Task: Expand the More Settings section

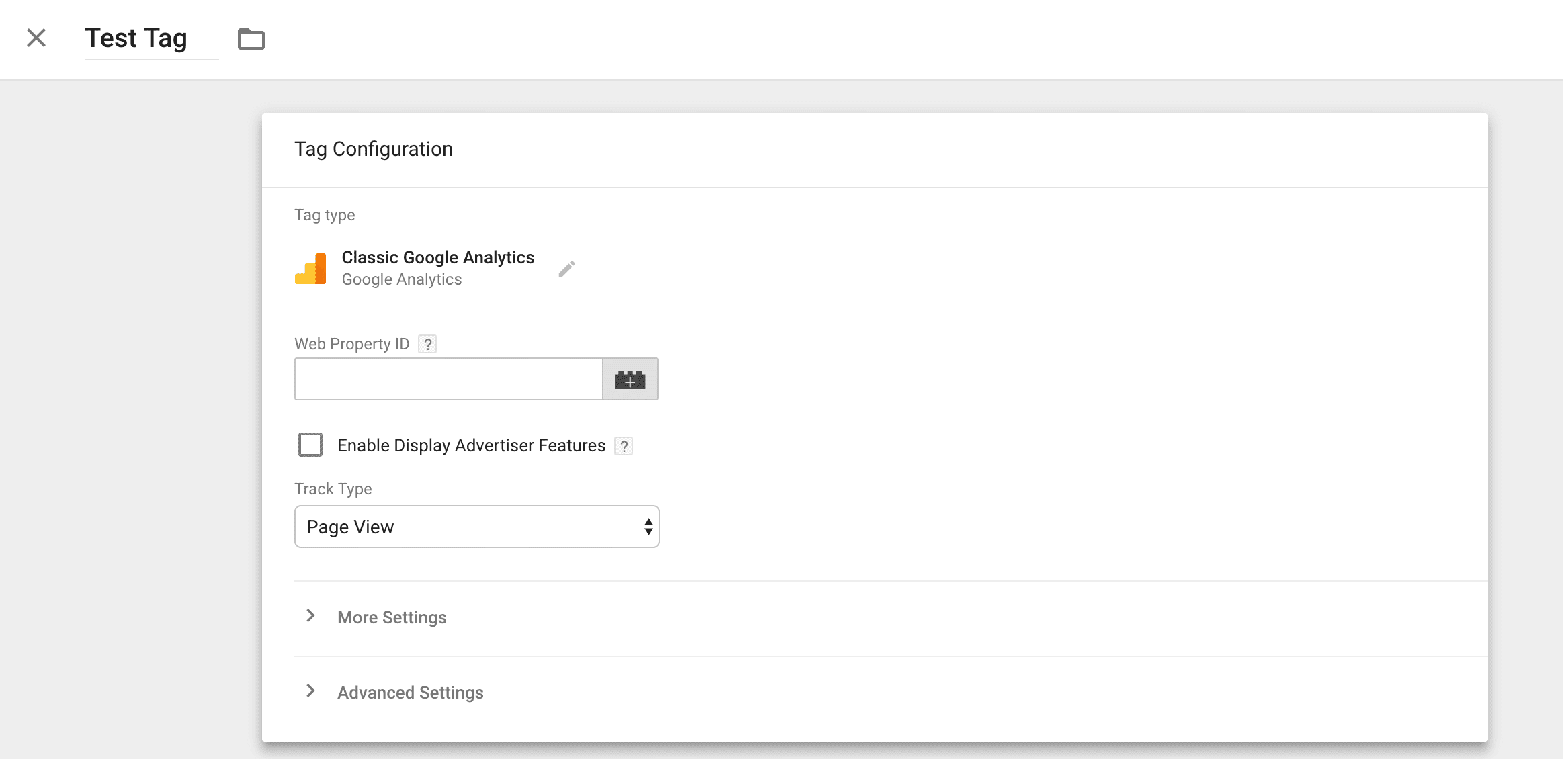Action: (392, 617)
